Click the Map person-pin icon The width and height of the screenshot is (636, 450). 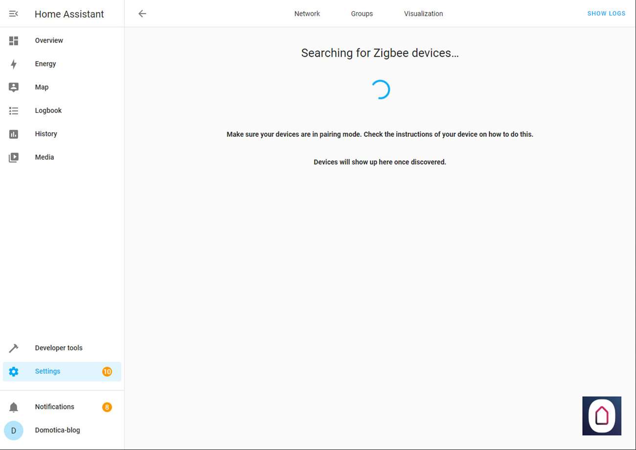coord(14,87)
